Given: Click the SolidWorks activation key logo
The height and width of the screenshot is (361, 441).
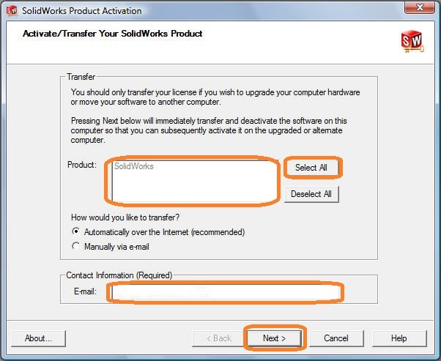Looking at the screenshot, I should click(x=412, y=41).
